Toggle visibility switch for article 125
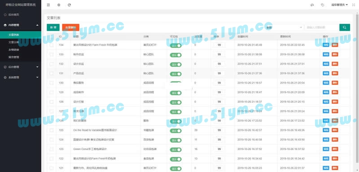The image size is (359, 172). [x=175, y=131]
